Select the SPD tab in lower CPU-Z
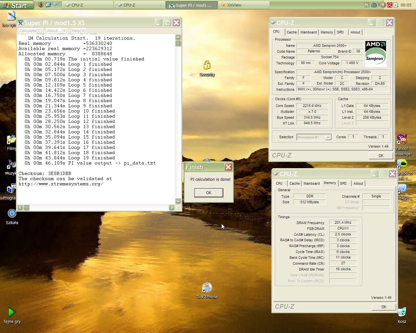 point(343,183)
